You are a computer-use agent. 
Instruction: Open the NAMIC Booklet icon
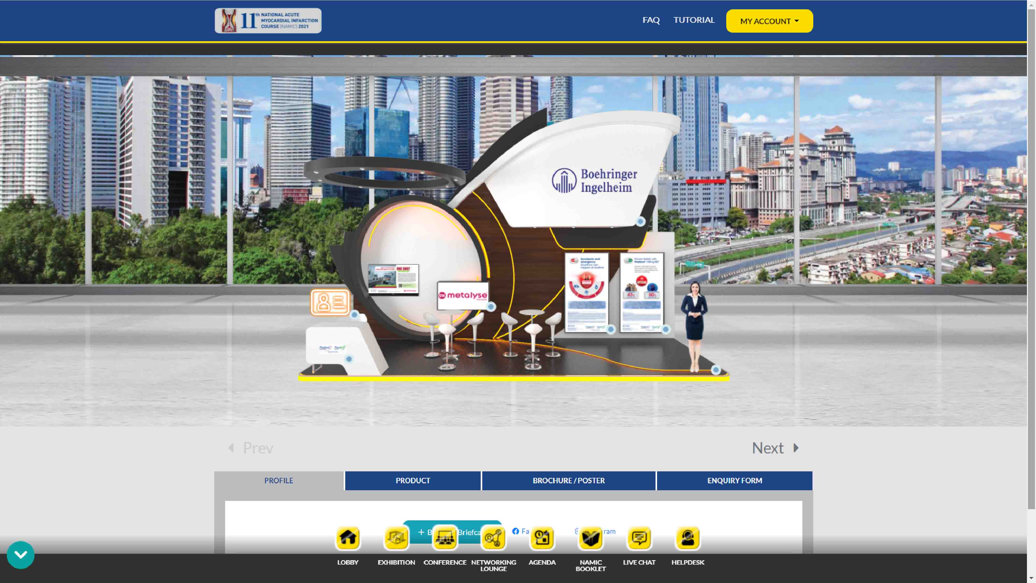point(591,538)
